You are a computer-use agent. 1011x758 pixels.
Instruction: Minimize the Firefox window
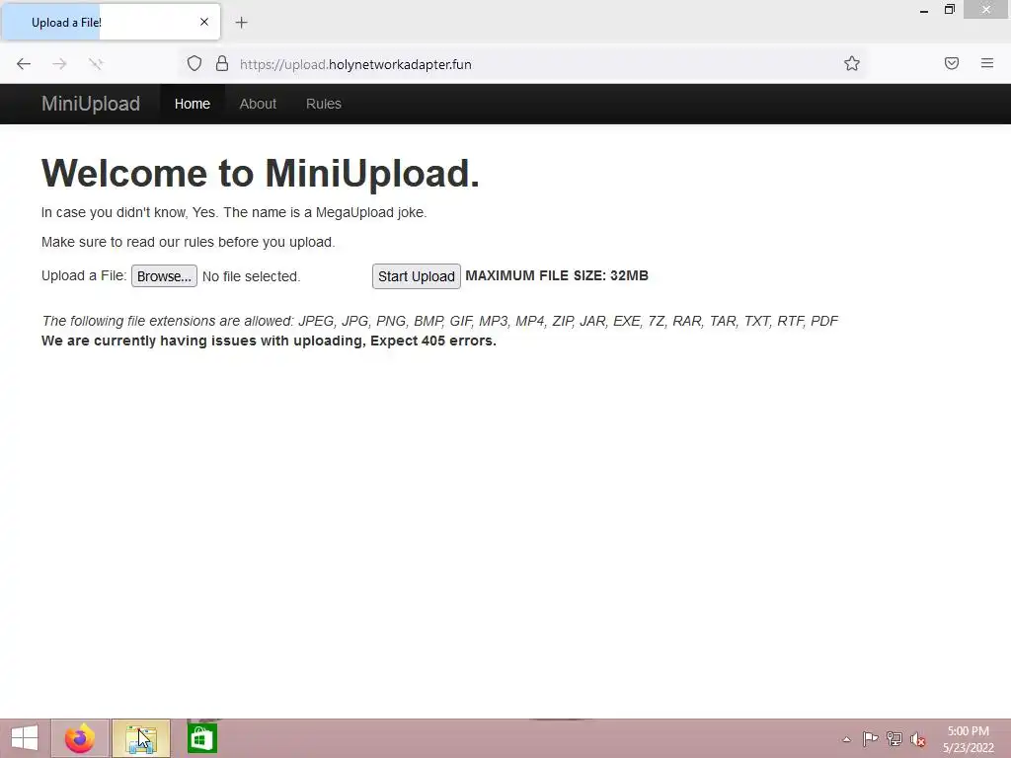[924, 10]
